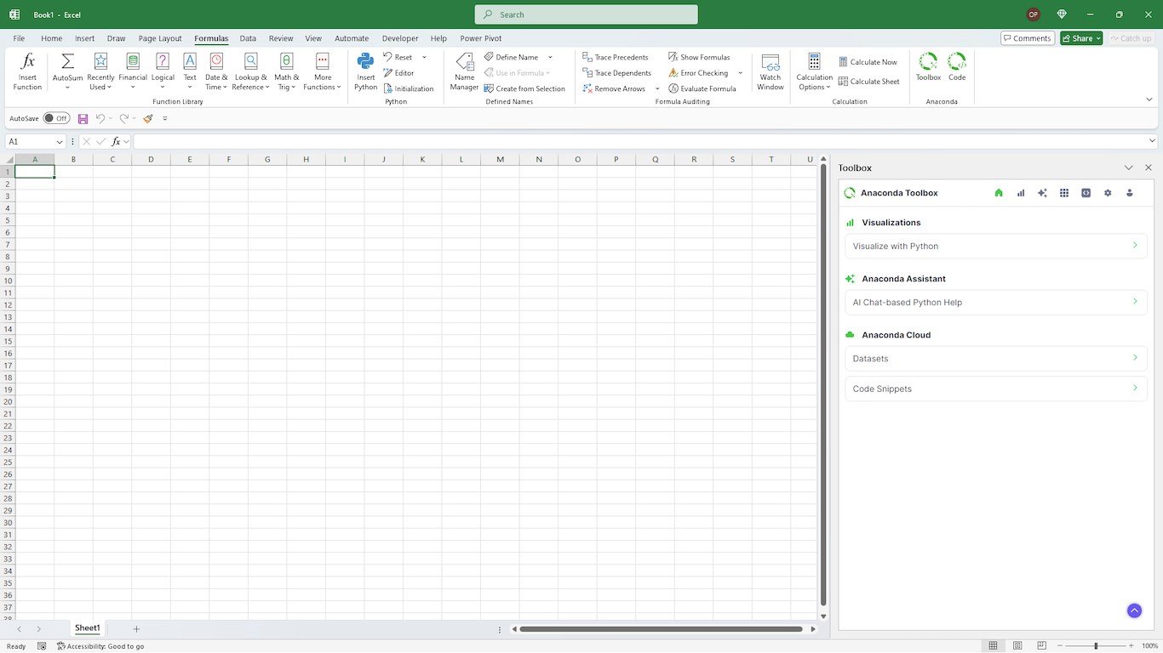Open Math & Trig functions
The width and height of the screenshot is (1163, 653).
tap(286, 71)
